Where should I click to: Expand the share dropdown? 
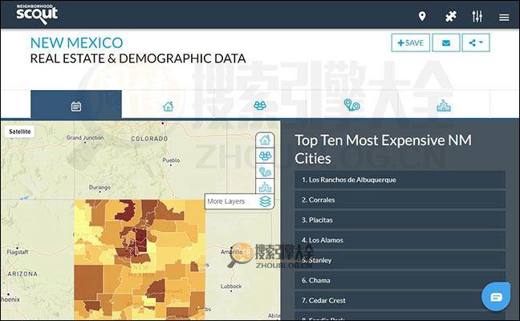click(476, 43)
